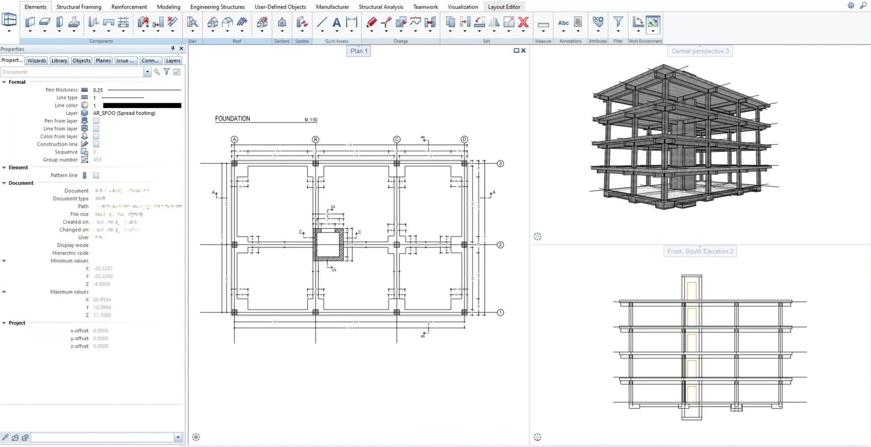
Task: Click the red Modify pencil icon
Action: (x=372, y=22)
